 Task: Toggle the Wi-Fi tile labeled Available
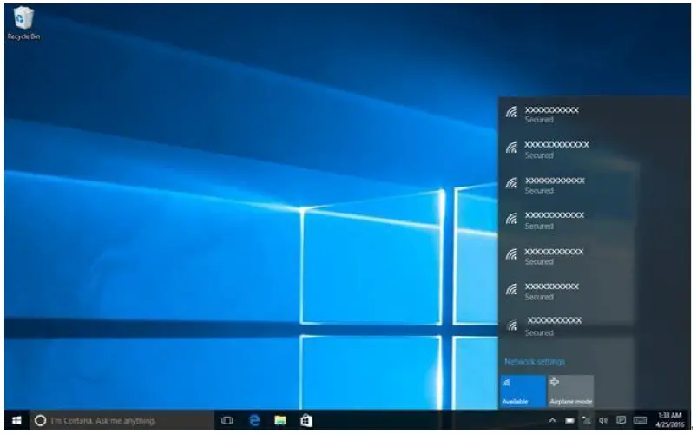523,391
